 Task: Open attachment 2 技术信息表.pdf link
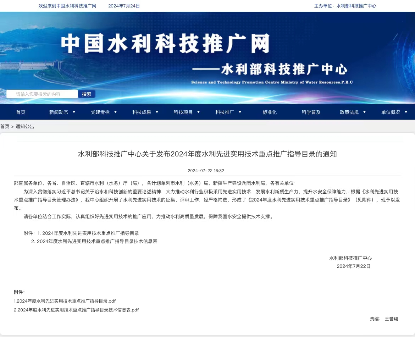76,310
